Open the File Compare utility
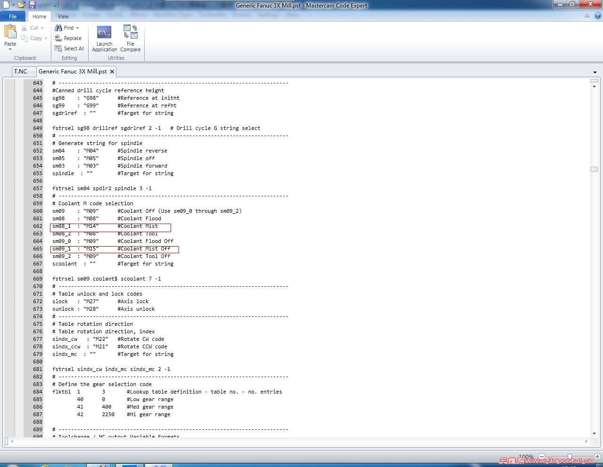Screen dimensions: 603x467 coord(130,39)
